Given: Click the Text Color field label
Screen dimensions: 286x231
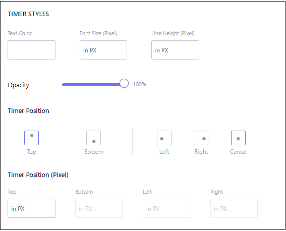Looking at the screenshot, I should [x=20, y=33].
